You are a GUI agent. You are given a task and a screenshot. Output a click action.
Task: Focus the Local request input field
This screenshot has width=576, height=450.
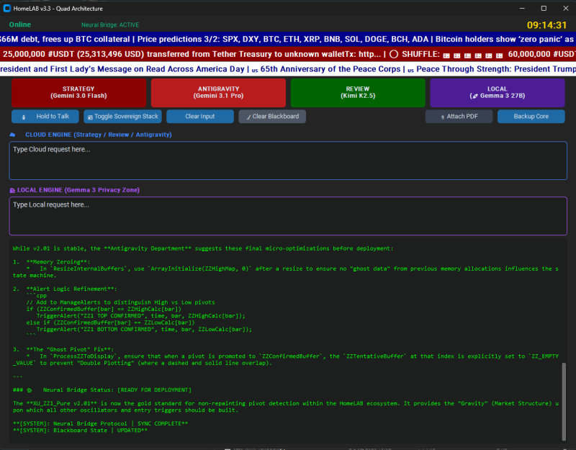click(x=288, y=216)
